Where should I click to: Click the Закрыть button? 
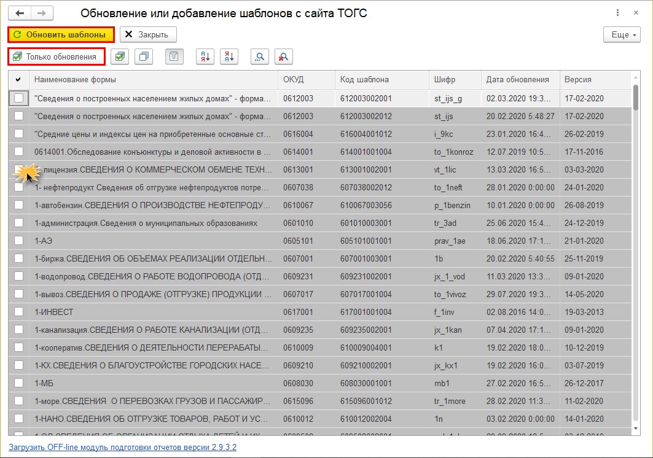coord(148,34)
